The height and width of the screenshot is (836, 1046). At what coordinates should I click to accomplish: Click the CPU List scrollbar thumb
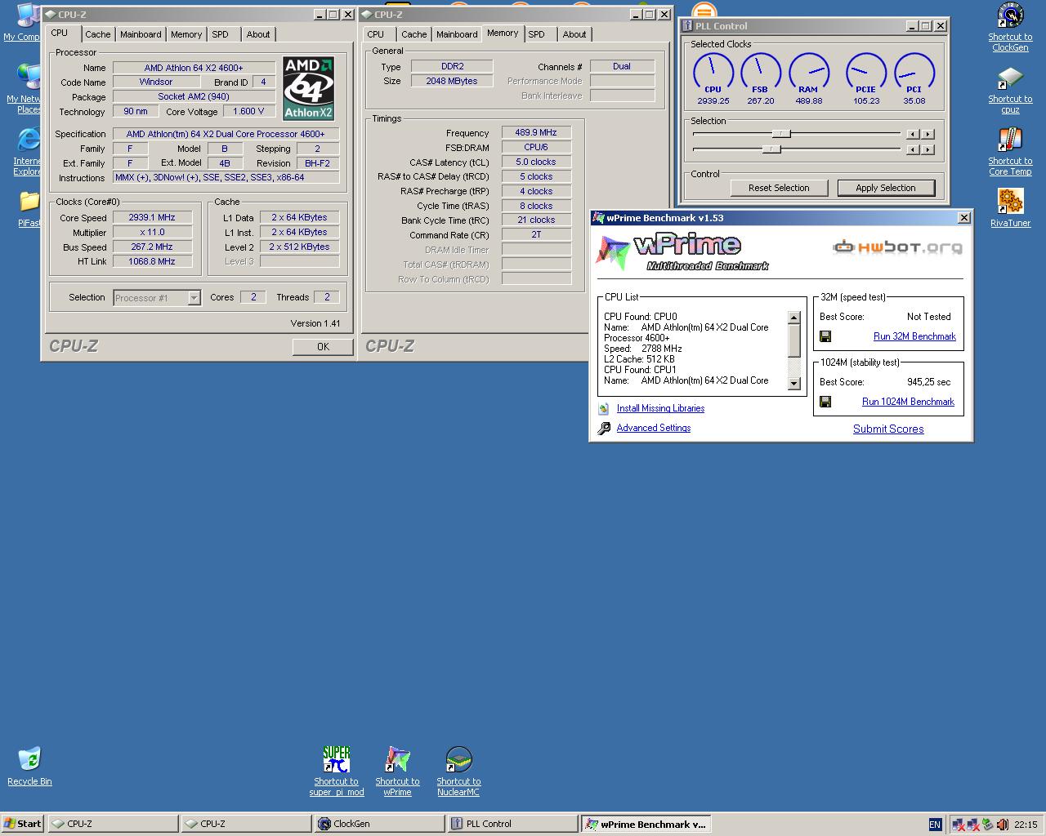[793, 340]
